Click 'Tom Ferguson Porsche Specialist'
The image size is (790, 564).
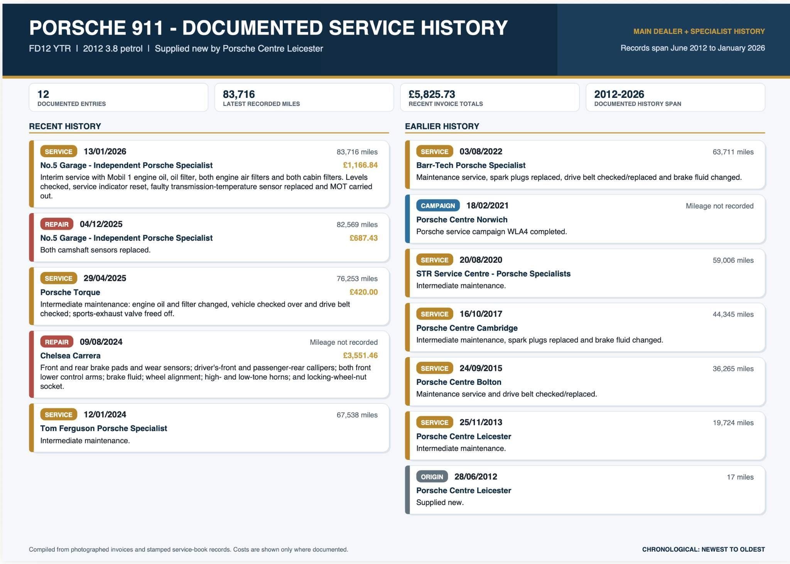click(104, 428)
